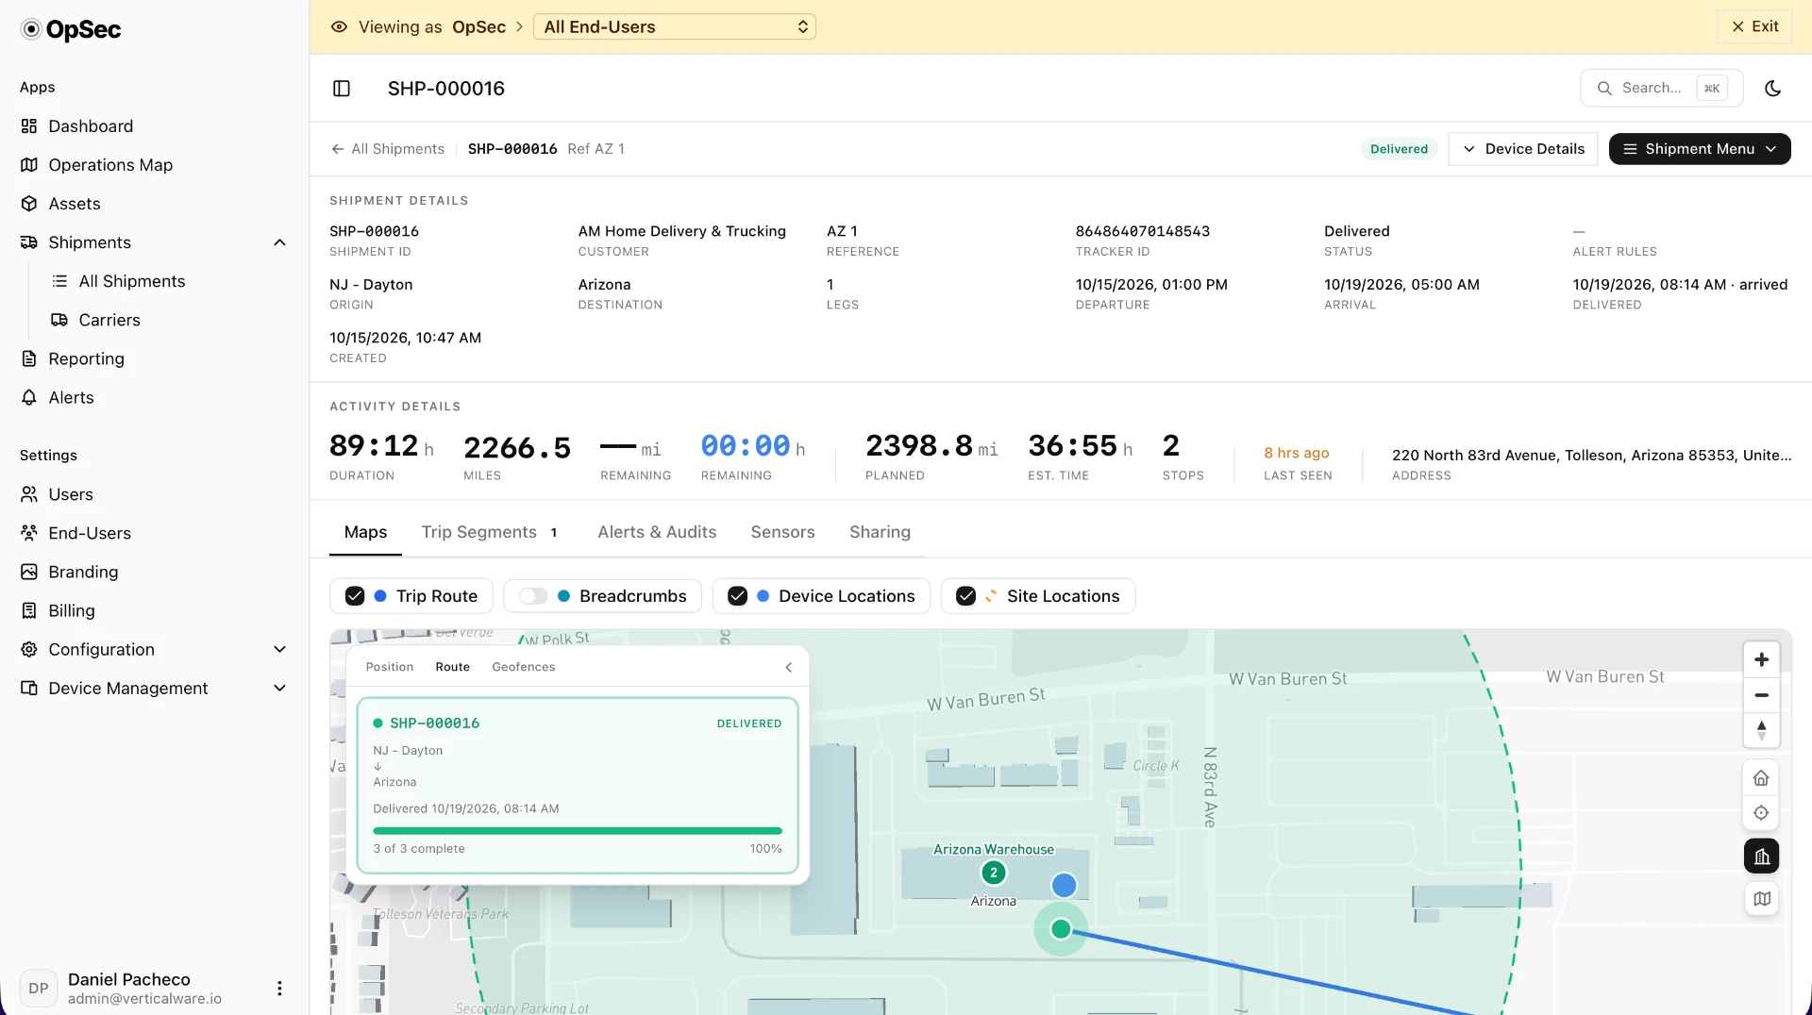Open user options three-dot menu
The width and height of the screenshot is (1812, 1015).
tap(279, 988)
